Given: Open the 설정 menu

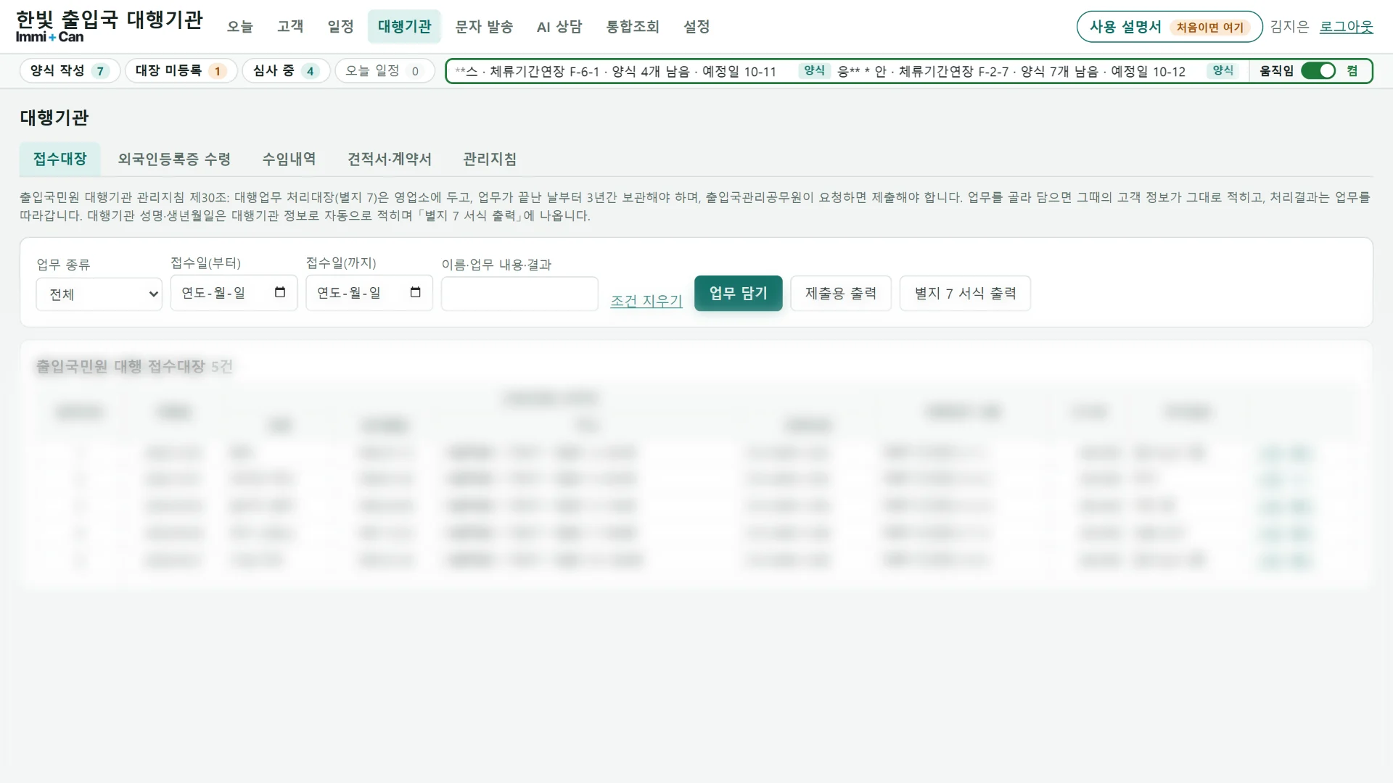Looking at the screenshot, I should (x=696, y=27).
